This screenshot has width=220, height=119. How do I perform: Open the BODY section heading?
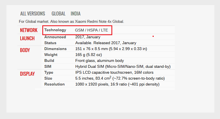25,50
